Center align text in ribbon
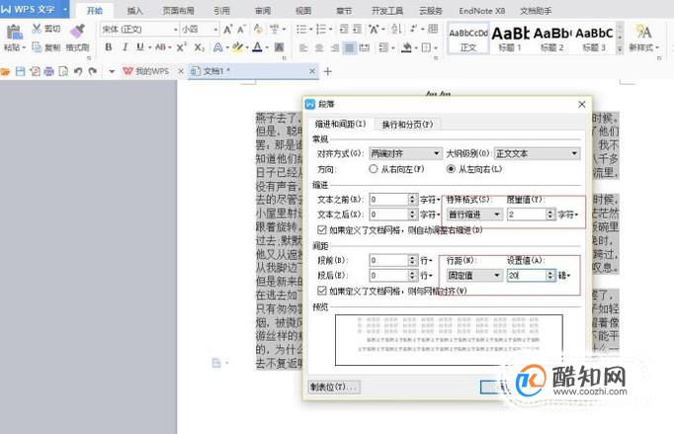This screenshot has width=674, height=434. tap(319, 47)
